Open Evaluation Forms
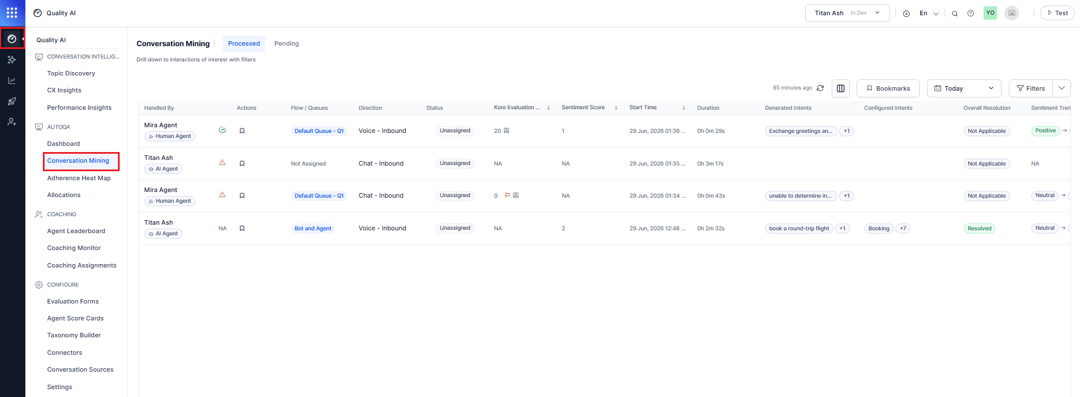 pos(73,301)
